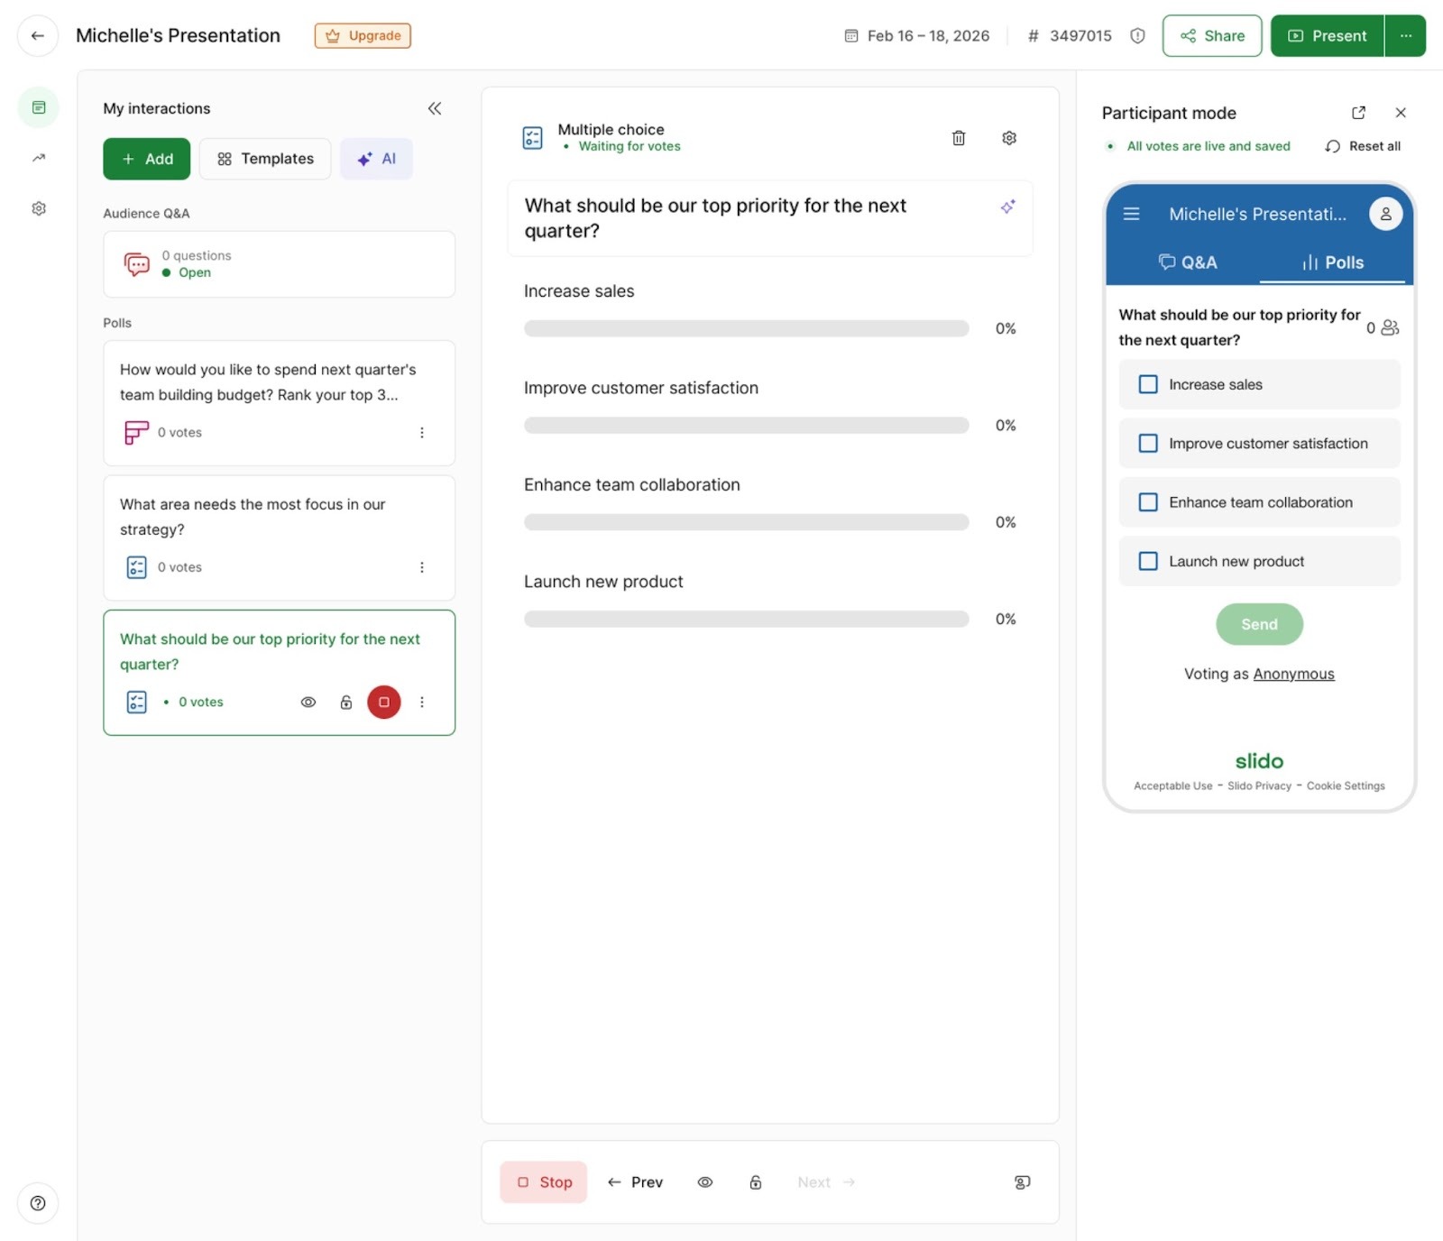Open the Analytics trends icon in left sidebar
The image size is (1443, 1241).
click(x=38, y=157)
